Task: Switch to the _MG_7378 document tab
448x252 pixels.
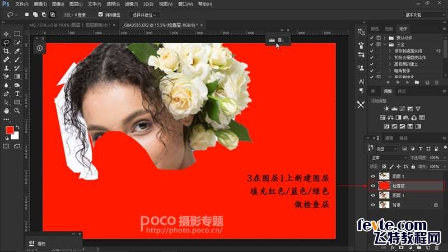Action: pos(69,25)
